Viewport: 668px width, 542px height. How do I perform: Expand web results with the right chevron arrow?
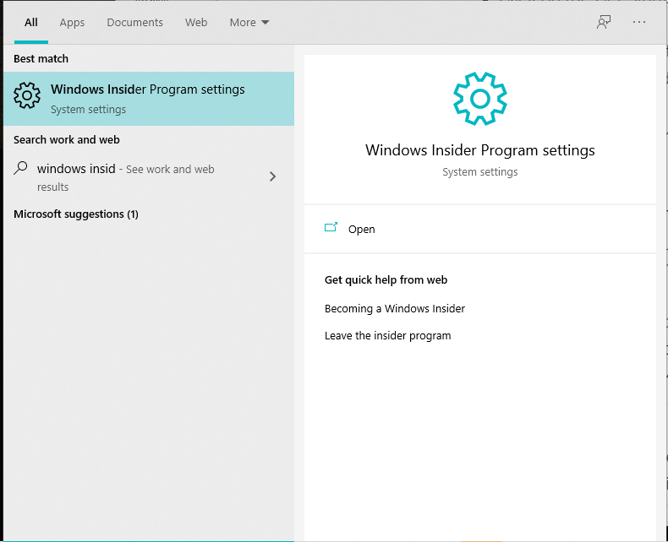272,176
